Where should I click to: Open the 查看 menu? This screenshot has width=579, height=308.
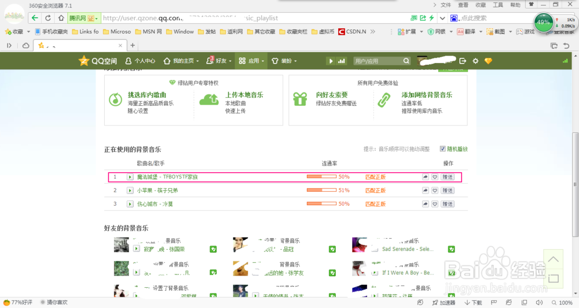[463, 5]
